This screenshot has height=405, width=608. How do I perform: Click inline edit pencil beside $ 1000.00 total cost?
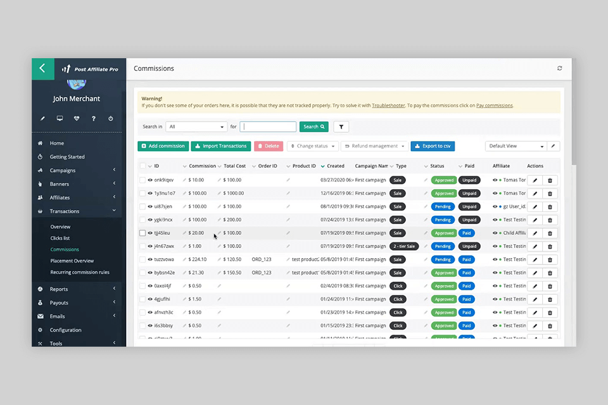point(220,193)
